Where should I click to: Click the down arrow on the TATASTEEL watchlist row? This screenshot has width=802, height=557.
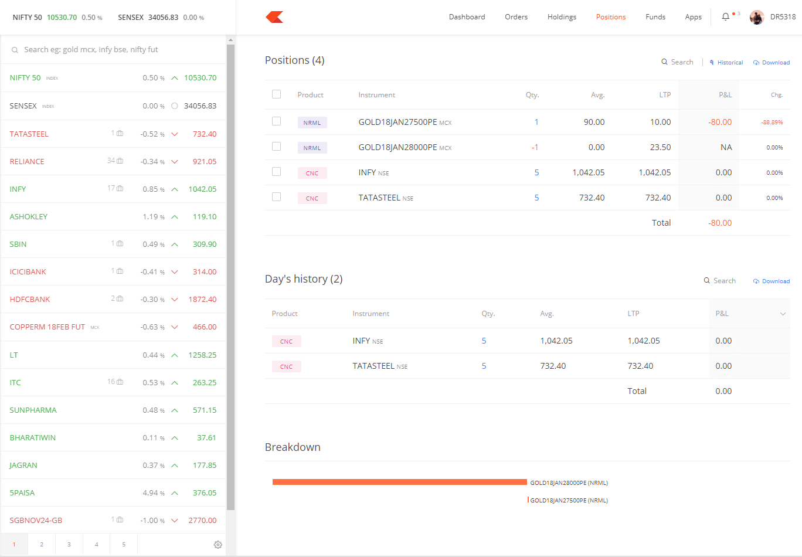coord(175,134)
